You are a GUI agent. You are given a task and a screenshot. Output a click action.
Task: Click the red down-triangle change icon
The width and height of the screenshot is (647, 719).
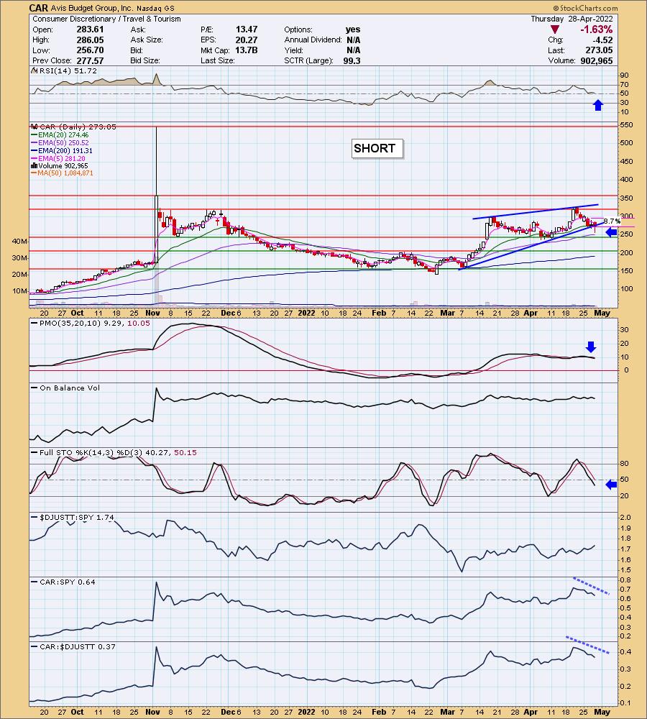555,29
